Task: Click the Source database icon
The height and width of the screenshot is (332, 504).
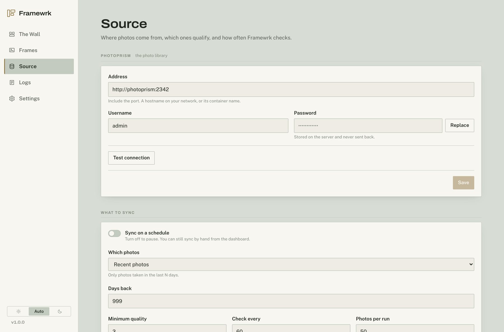Action: [12, 66]
